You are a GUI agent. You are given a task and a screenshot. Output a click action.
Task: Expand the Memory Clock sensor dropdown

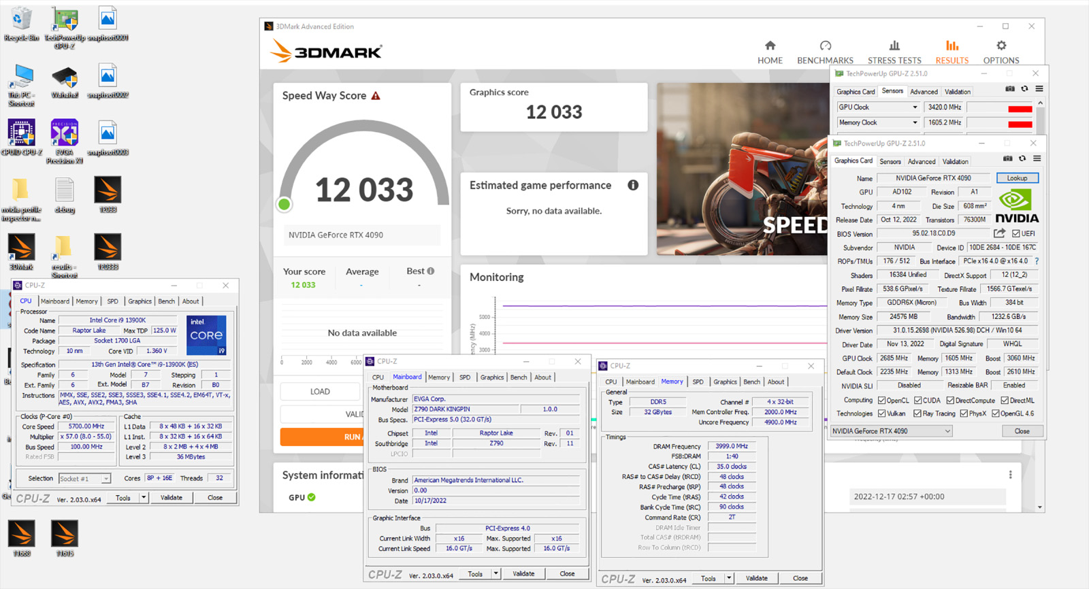915,123
